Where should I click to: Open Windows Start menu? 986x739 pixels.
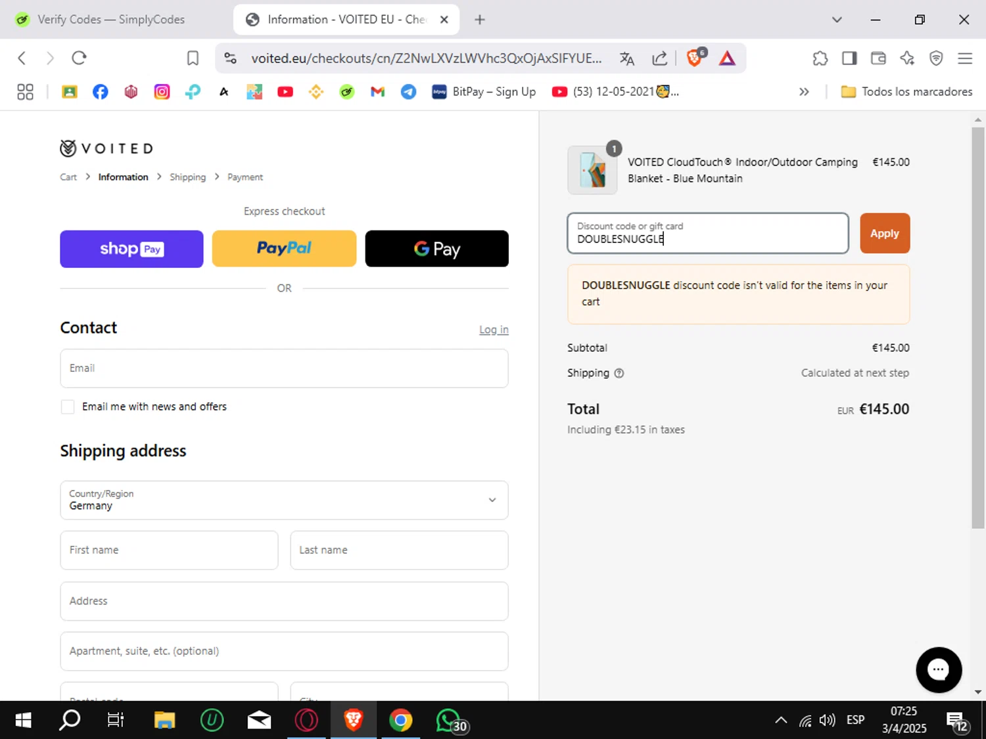tap(23, 721)
